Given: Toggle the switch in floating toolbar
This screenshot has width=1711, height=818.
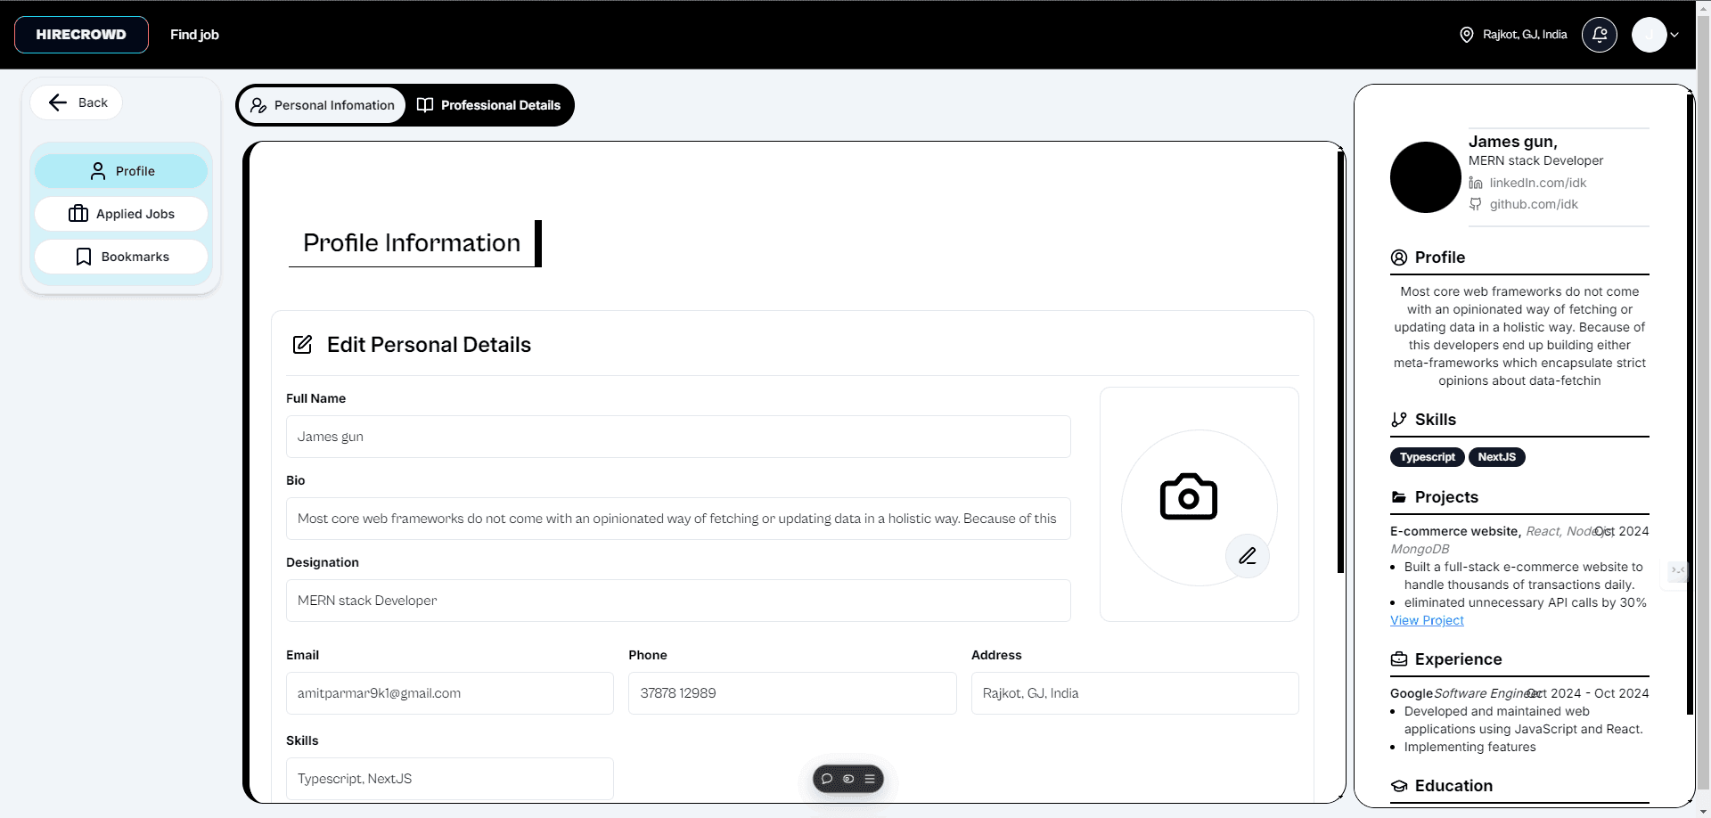Looking at the screenshot, I should [848, 779].
